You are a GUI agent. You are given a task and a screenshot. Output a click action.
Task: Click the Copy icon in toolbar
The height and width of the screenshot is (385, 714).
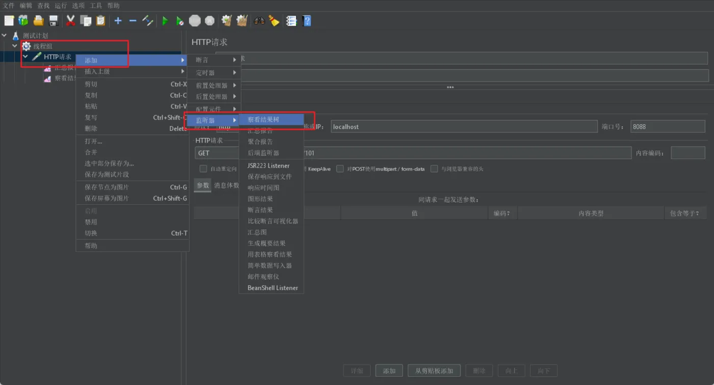coord(86,21)
